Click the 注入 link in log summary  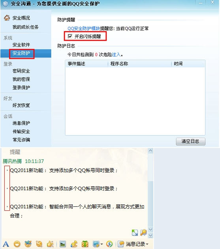coord(116,54)
